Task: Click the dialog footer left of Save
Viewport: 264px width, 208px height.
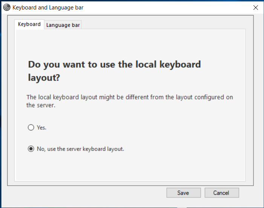Action: pos(87,193)
